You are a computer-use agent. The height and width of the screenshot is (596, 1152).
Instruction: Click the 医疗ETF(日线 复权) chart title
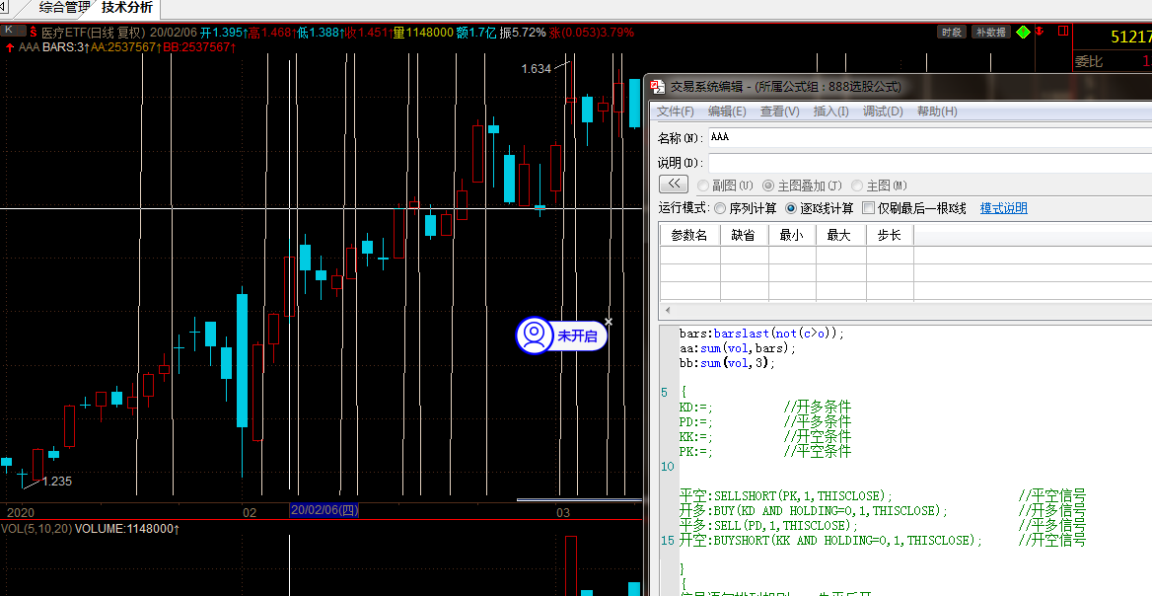(95, 33)
